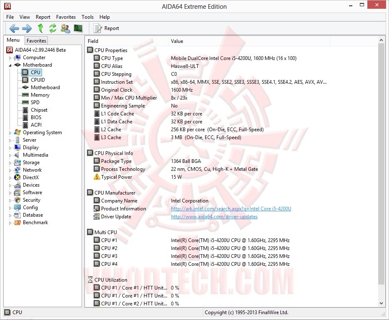Click the Display monitor icon
Image resolution: width=389 pixels, height=320 pixels.
[x=17, y=147]
